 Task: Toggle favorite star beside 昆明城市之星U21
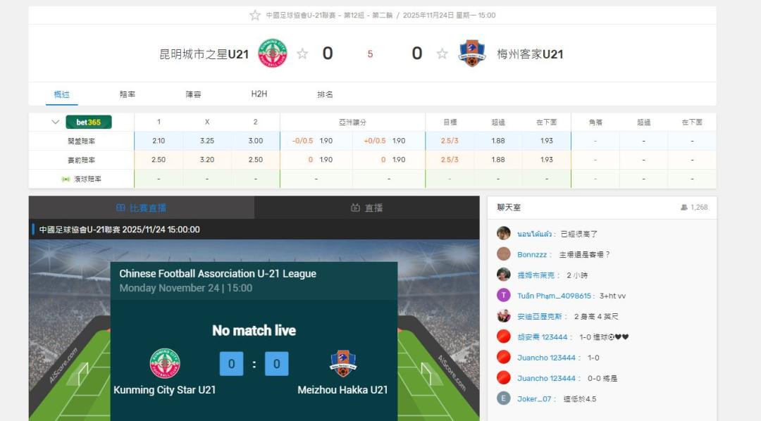tap(302, 54)
